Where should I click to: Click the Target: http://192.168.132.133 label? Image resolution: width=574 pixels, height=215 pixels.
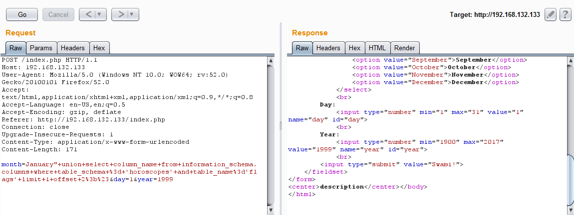point(495,14)
